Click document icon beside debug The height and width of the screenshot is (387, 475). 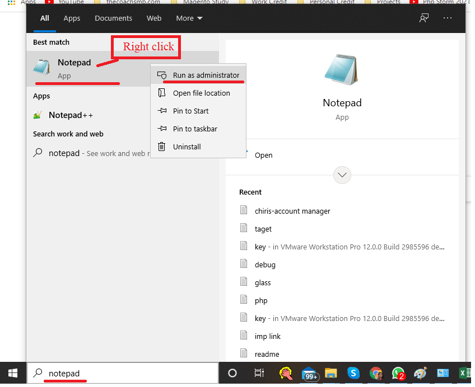click(x=244, y=263)
